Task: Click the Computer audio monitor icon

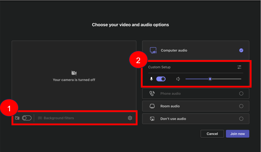Action: coord(153,50)
